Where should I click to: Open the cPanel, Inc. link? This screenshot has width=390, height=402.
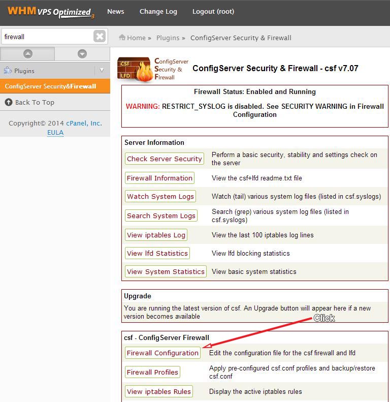tap(84, 123)
